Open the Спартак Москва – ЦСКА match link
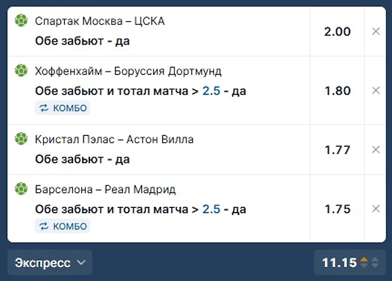 [x=100, y=21]
